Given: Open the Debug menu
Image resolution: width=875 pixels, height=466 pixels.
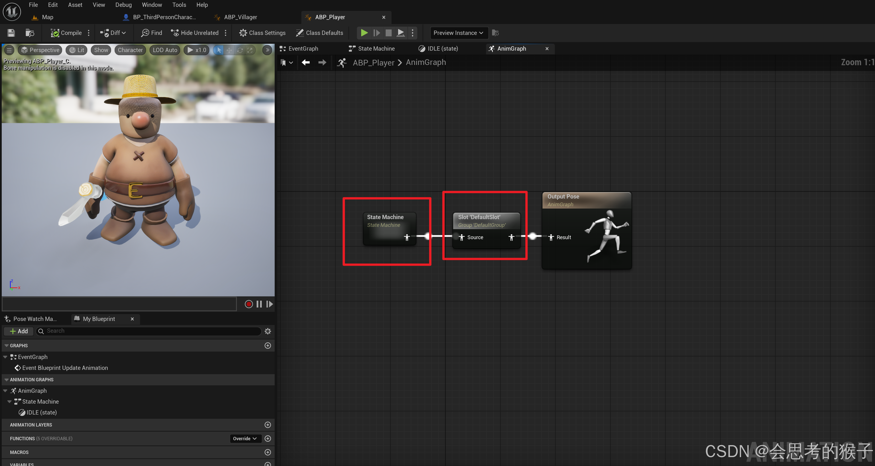Looking at the screenshot, I should pos(123,5).
